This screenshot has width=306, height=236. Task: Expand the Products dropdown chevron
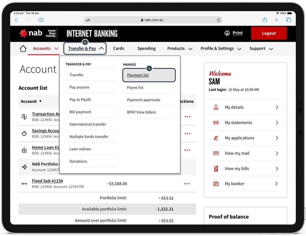(191, 49)
